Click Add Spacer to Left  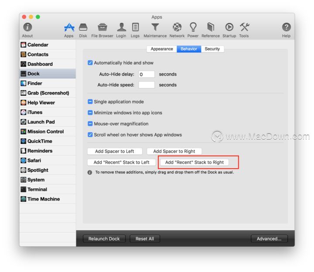point(115,151)
